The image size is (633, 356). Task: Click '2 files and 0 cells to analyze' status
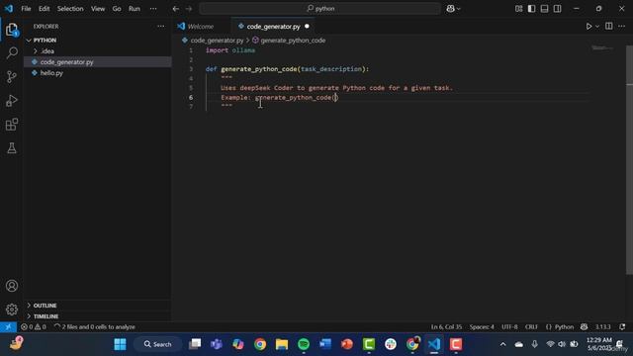(x=95, y=327)
